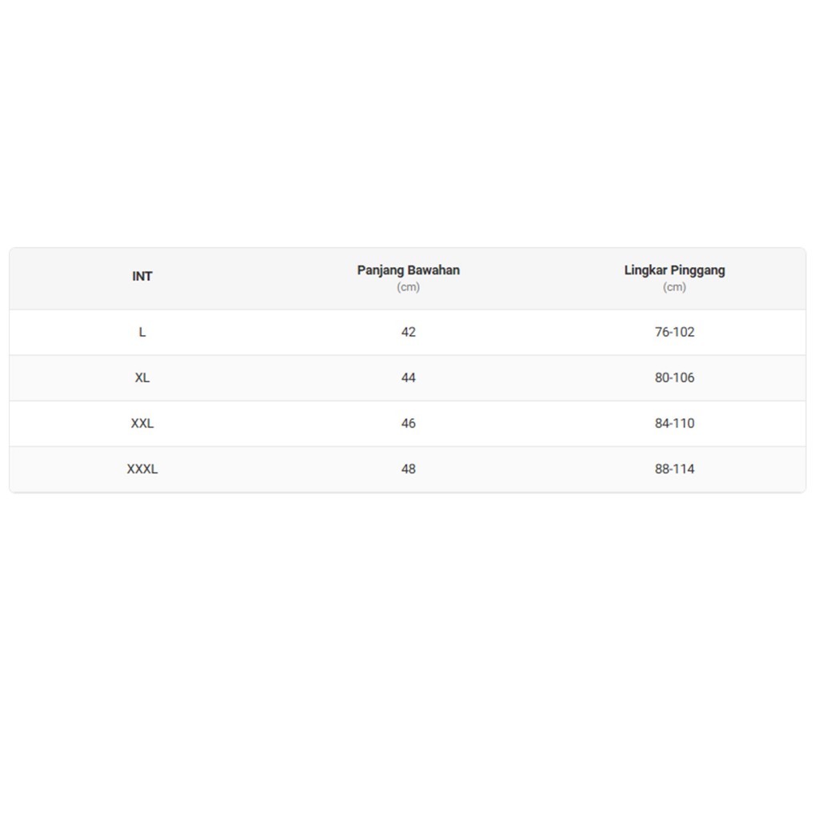The width and height of the screenshot is (819, 819).
Task: Click the (cm) unit under Lingkar Pinggang
Action: click(x=674, y=287)
